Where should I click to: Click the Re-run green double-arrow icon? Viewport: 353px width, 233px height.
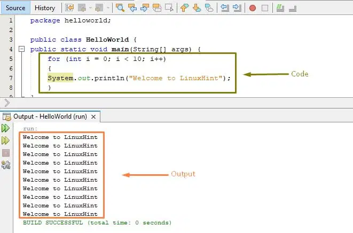pos(6,128)
